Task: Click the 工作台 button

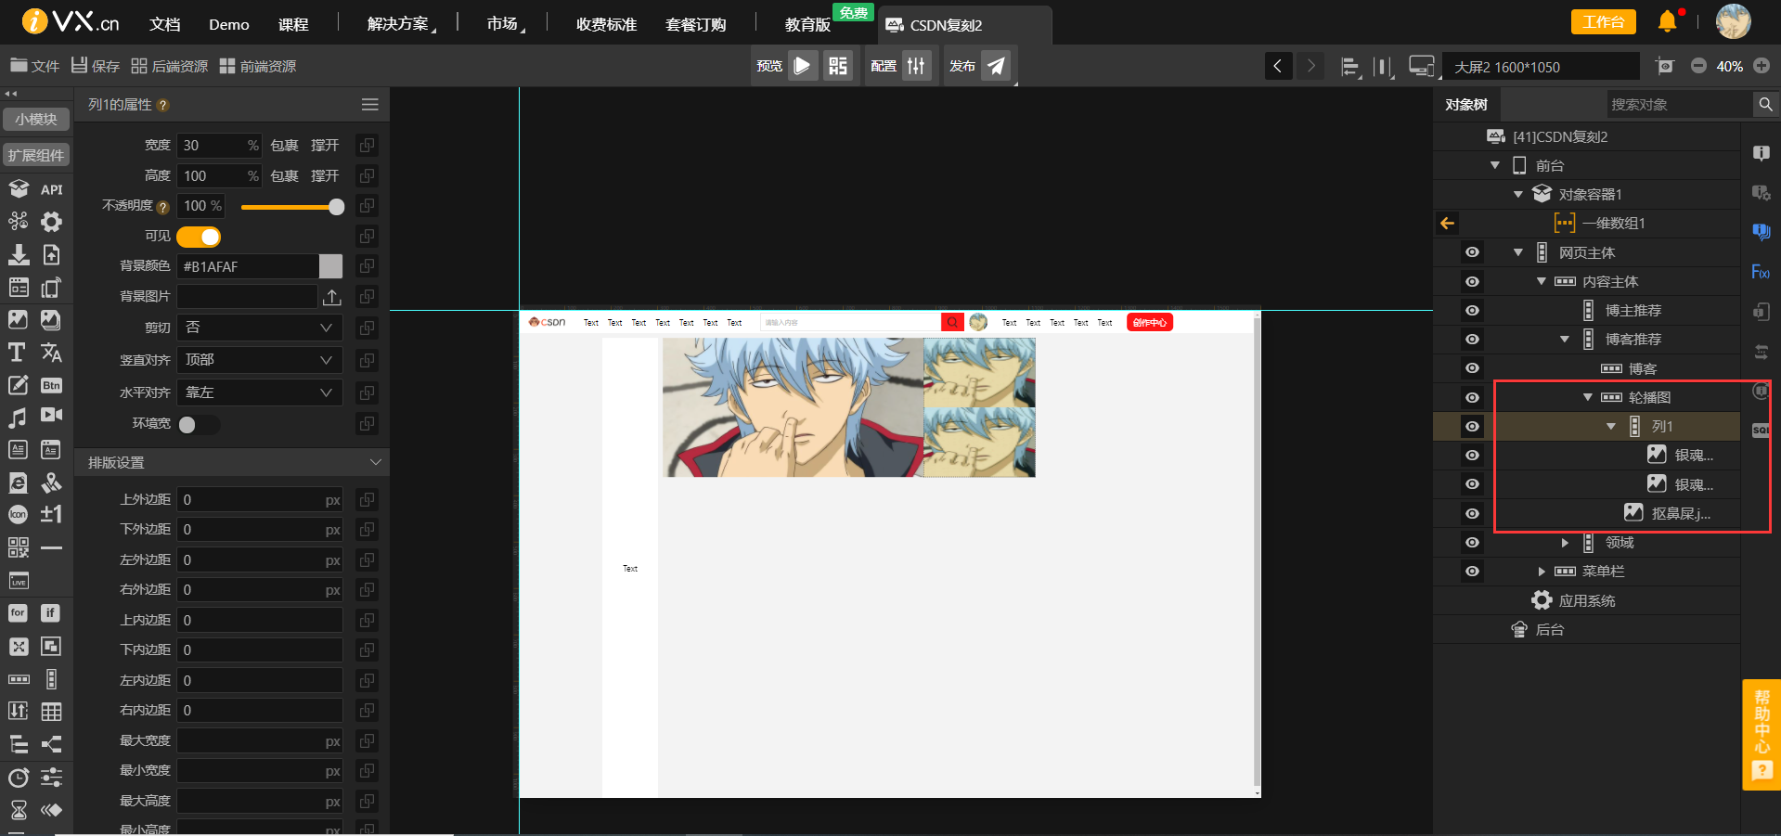Action: [x=1603, y=21]
